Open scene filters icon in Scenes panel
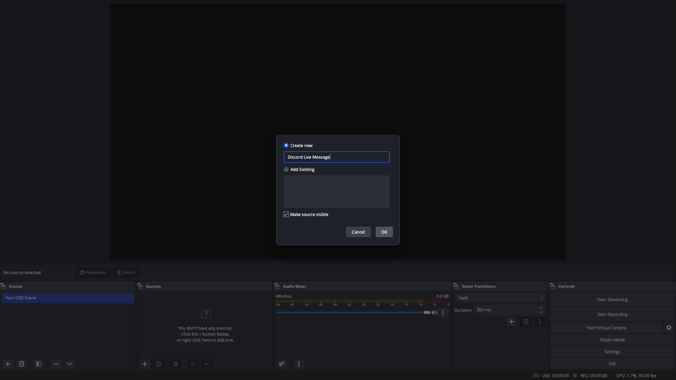The width and height of the screenshot is (676, 380). 39,364
